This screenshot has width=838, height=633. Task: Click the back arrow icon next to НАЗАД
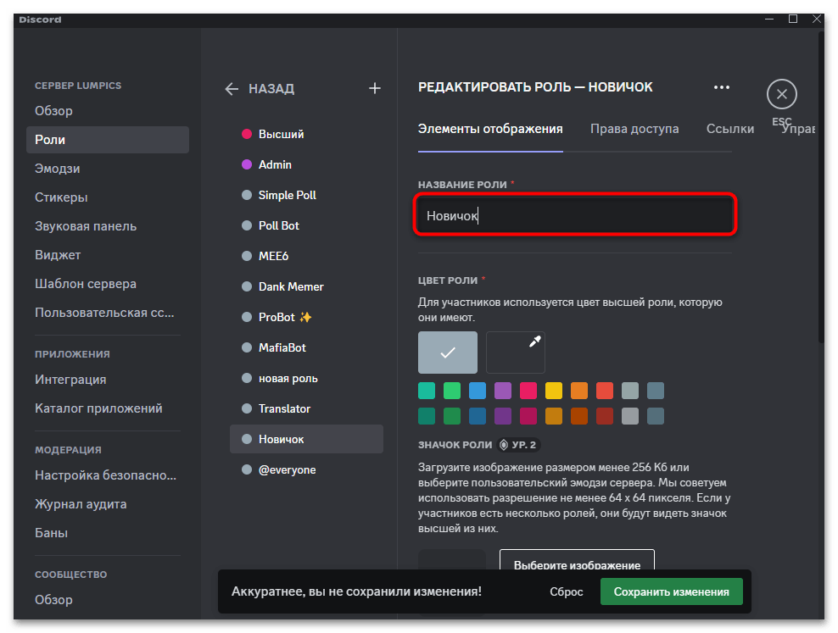(x=232, y=89)
